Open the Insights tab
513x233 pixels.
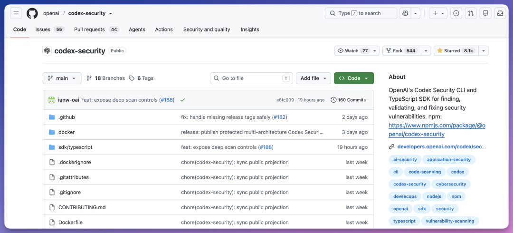point(250,29)
